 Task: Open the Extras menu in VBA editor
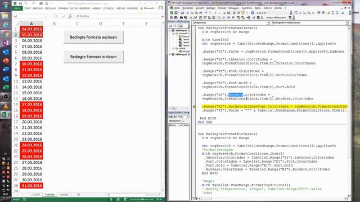pyautogui.click(x=258, y=8)
